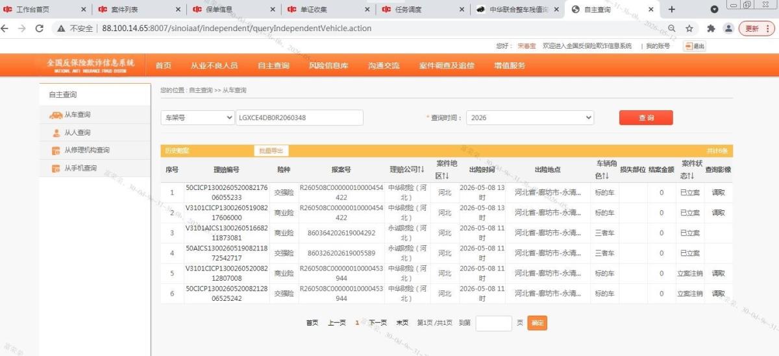Viewport: 779px width, 356px height.
Task: Open the 沟通交流 navigation menu
Action: [384, 65]
